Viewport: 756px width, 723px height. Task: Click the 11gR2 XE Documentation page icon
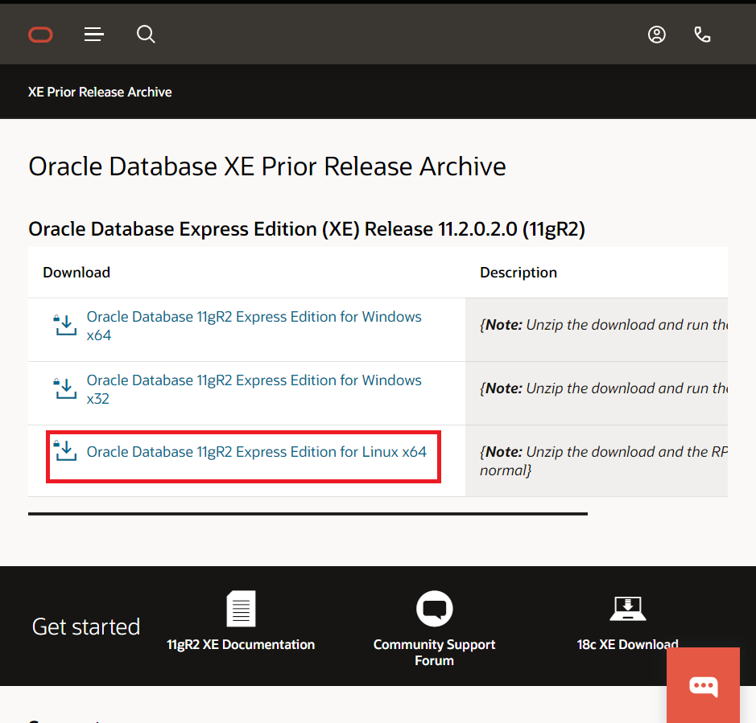point(241,608)
